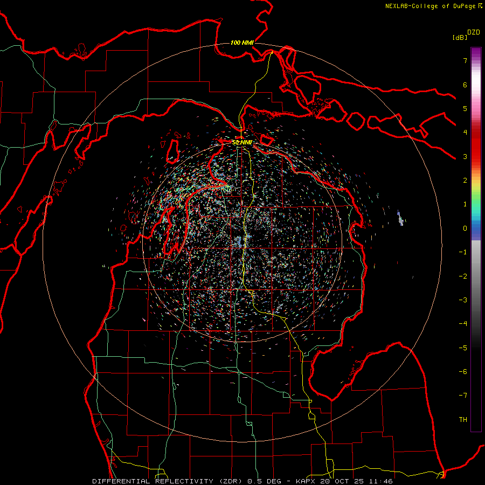Click the -1 dB label on the color scale
The image size is (485, 485).
tap(463, 252)
